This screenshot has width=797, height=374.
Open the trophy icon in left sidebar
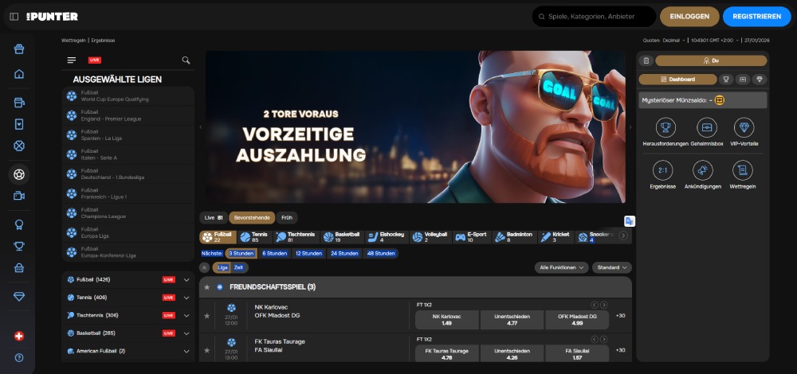click(x=19, y=247)
